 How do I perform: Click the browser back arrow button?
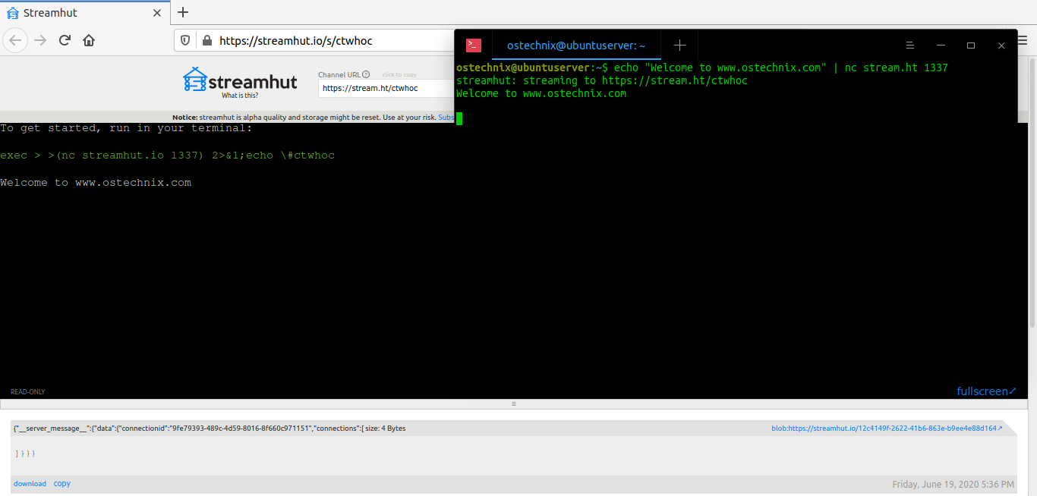click(15, 40)
